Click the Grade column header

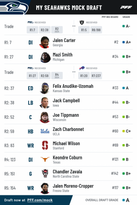126,17
